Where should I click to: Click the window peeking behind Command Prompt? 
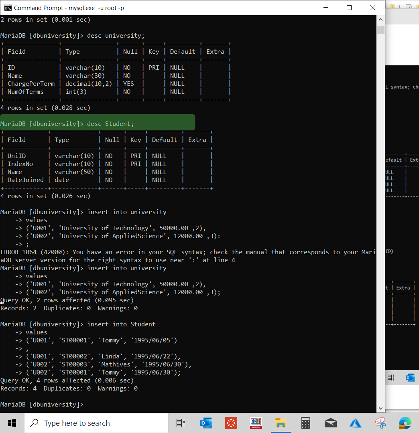401,180
